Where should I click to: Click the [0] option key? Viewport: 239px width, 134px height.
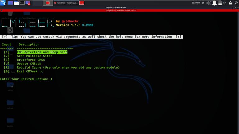[x=7, y=71]
